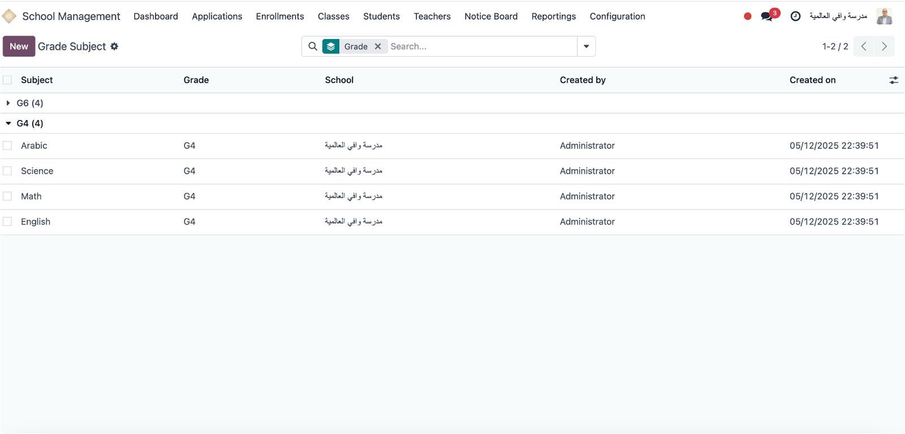The image size is (905, 434).
Task: Open the School Management app logo
Action: coord(9,16)
